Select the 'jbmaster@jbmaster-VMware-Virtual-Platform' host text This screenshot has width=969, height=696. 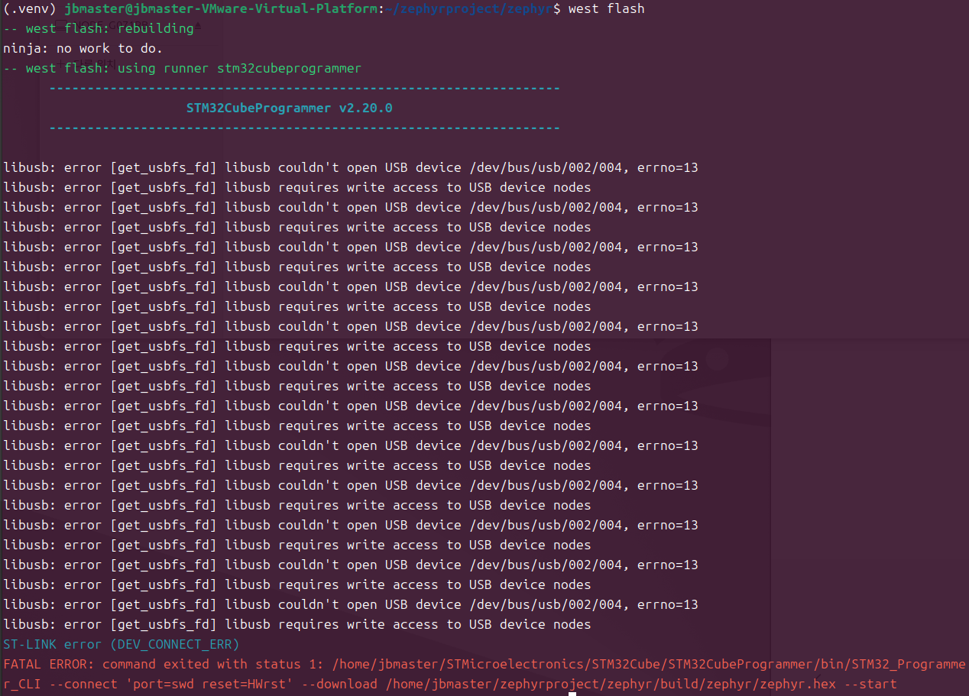221,9
